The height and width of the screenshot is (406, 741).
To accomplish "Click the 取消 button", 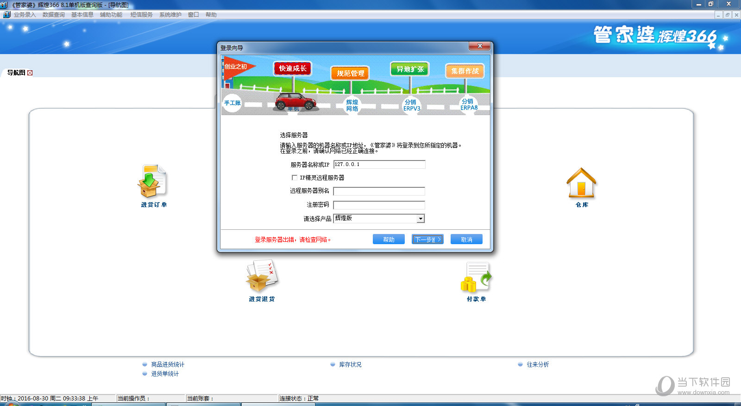I will click(x=466, y=239).
